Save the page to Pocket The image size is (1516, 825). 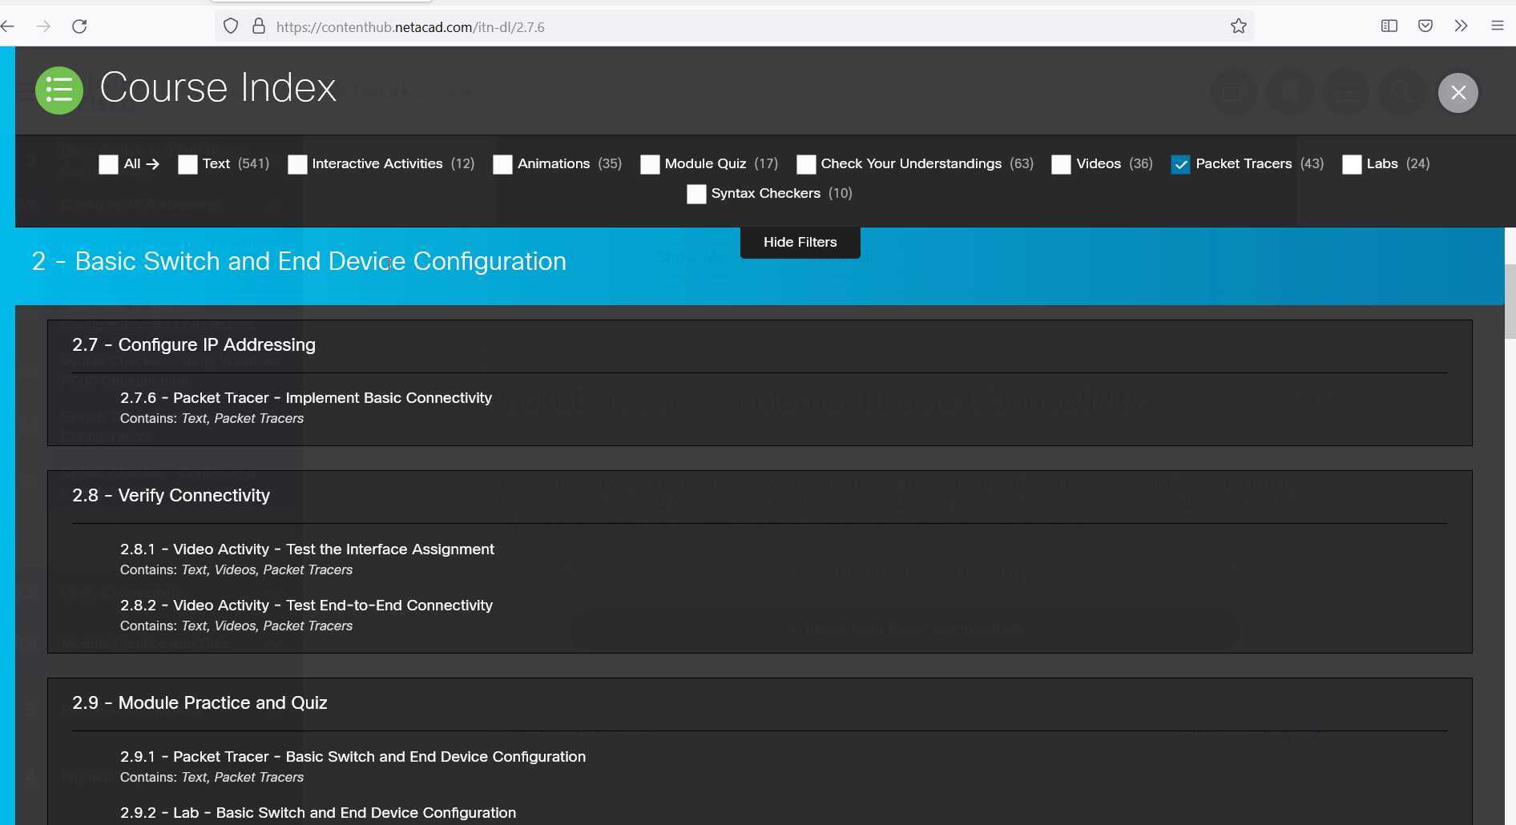(x=1425, y=26)
